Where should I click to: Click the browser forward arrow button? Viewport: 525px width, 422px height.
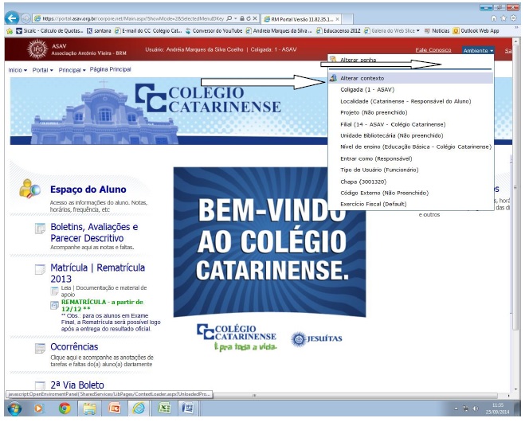25,18
